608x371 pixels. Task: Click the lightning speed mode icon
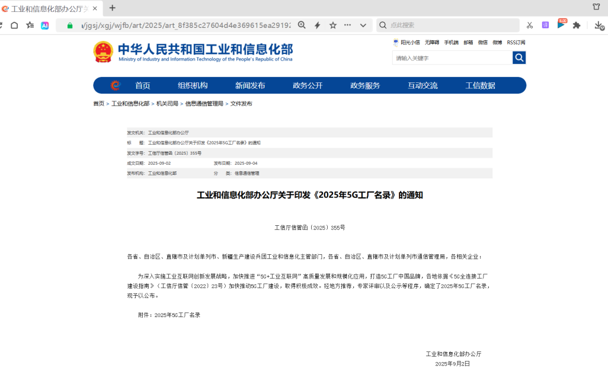click(x=318, y=25)
